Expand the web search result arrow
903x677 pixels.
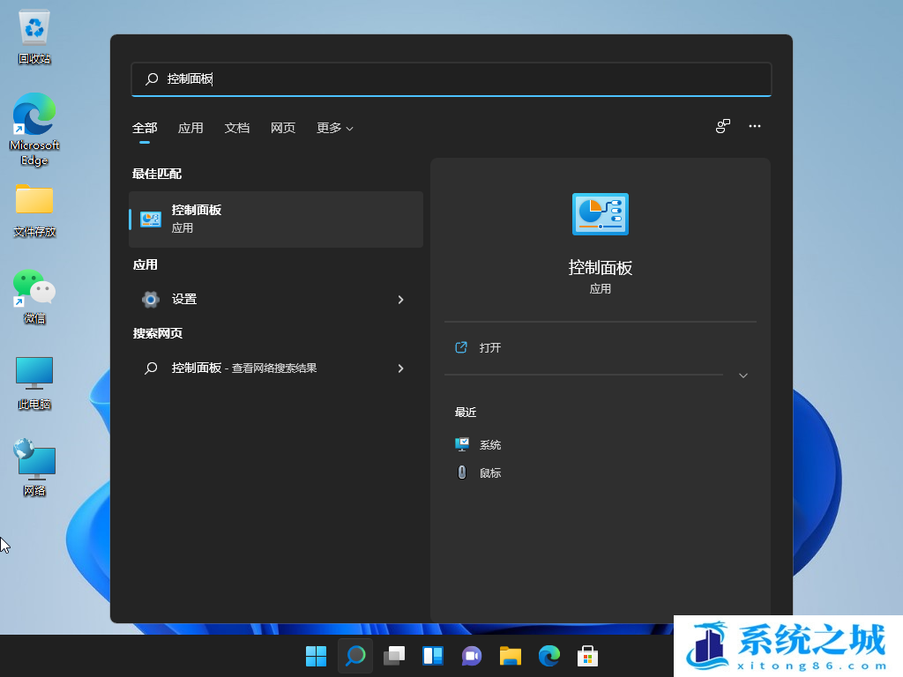point(400,368)
